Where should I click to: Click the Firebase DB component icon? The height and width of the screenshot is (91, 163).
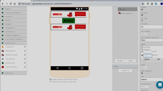[3, 47]
